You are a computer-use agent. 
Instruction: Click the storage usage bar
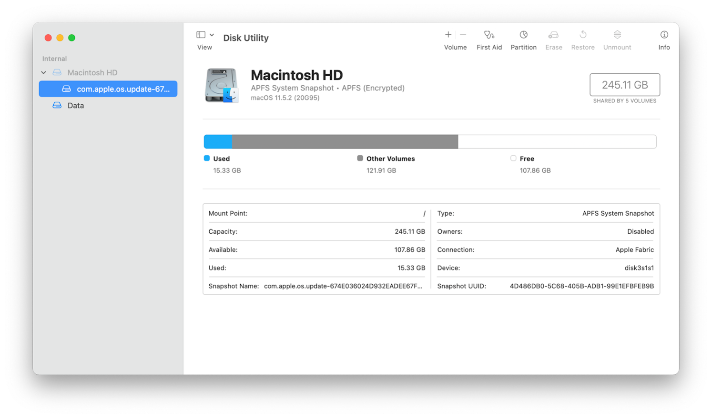tap(430, 141)
